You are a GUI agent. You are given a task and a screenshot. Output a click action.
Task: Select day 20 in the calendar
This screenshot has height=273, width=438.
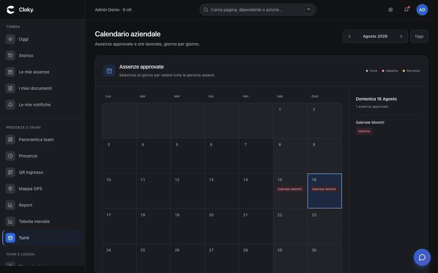tap(222, 226)
